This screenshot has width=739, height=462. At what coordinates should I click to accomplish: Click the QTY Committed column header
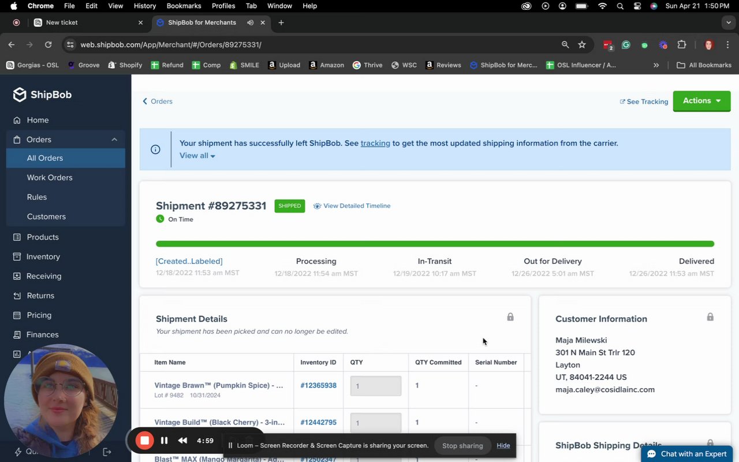[438, 363]
